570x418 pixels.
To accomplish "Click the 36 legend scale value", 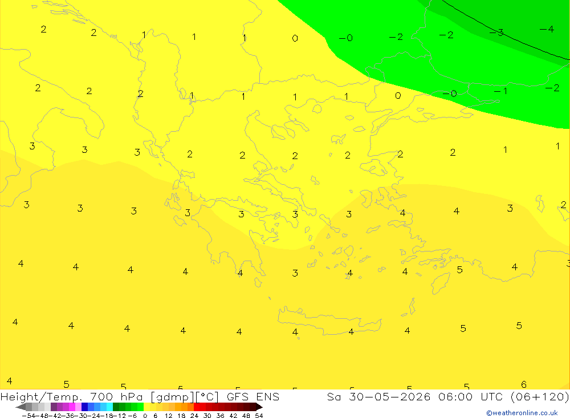I will [220, 416].
